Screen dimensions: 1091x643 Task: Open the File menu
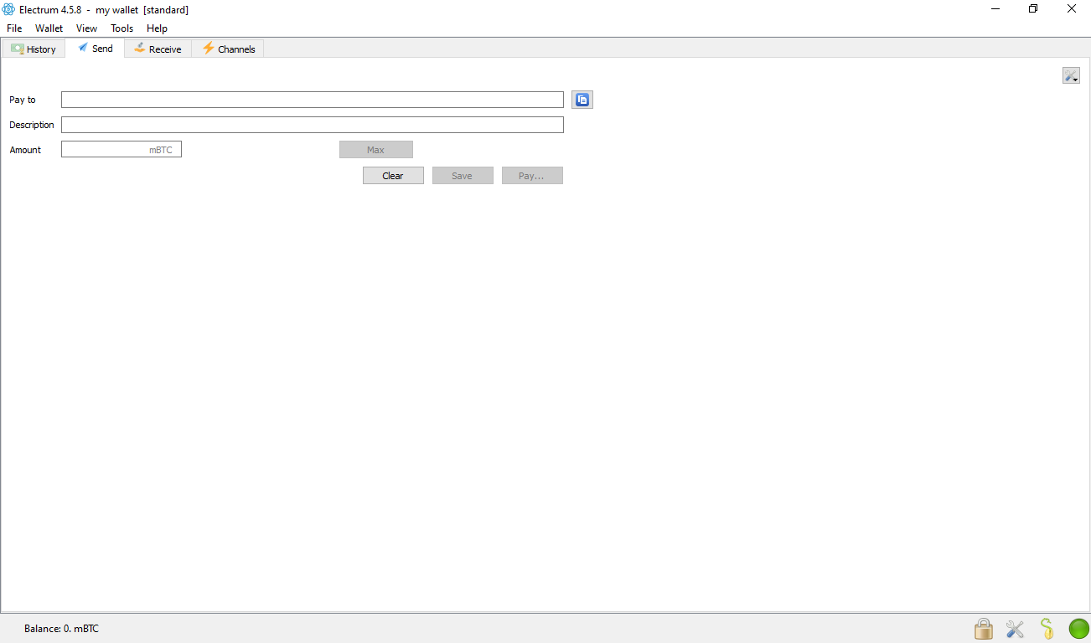(14, 28)
